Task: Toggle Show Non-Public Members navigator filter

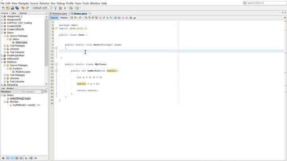Action: pyautogui.click(x=17, y=158)
